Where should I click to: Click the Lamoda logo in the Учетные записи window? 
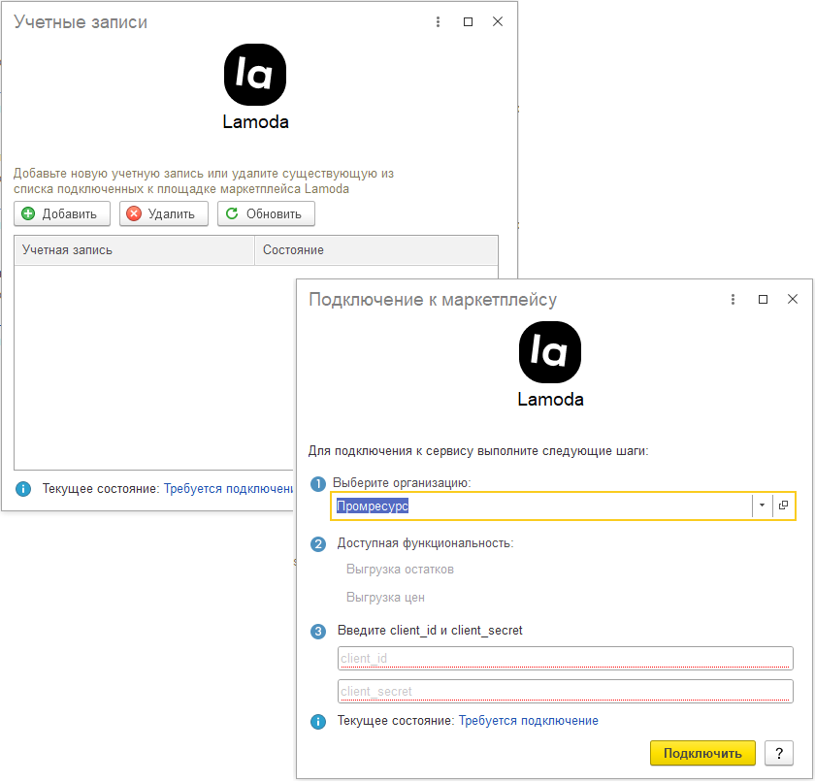coord(255,75)
